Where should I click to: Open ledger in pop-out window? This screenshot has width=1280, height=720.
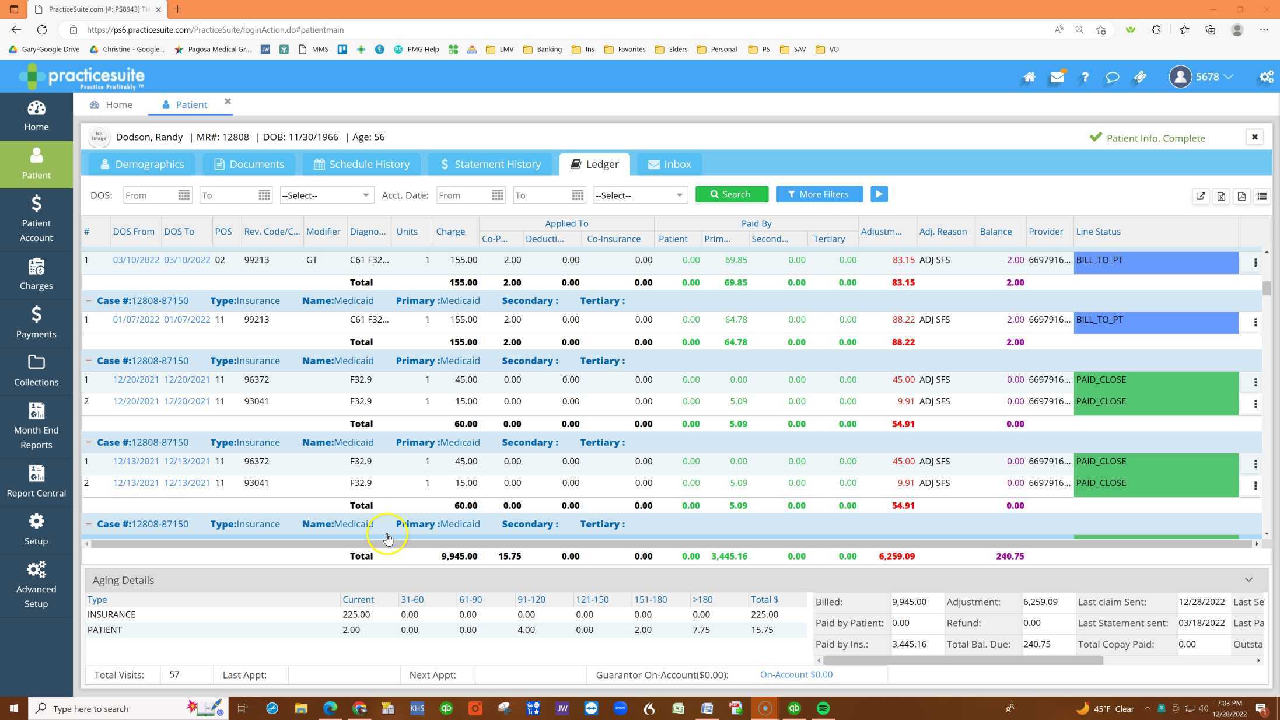click(1200, 197)
